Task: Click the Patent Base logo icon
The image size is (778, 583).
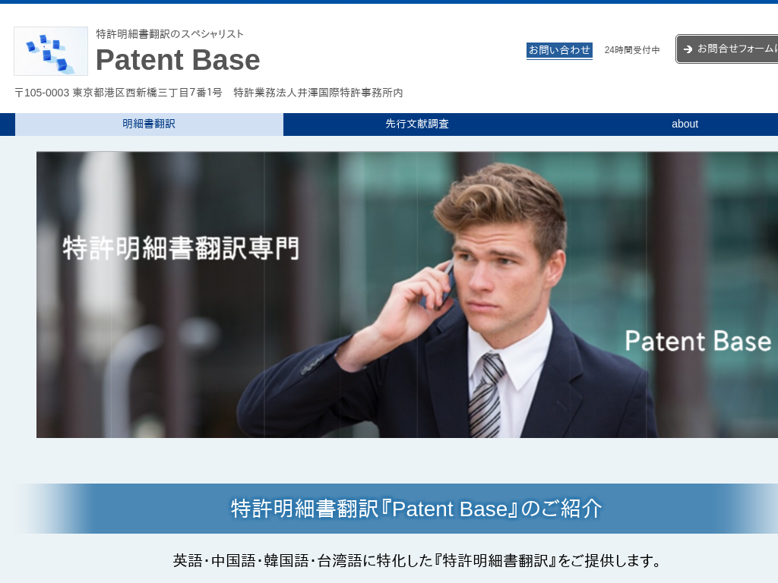Action: pyautogui.click(x=51, y=51)
